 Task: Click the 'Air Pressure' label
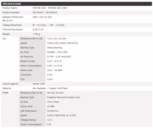27,57
